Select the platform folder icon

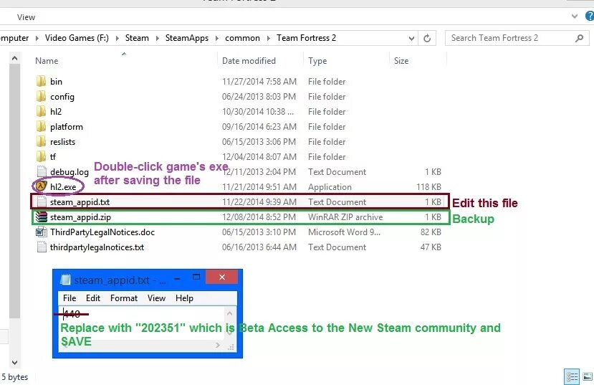(x=41, y=127)
